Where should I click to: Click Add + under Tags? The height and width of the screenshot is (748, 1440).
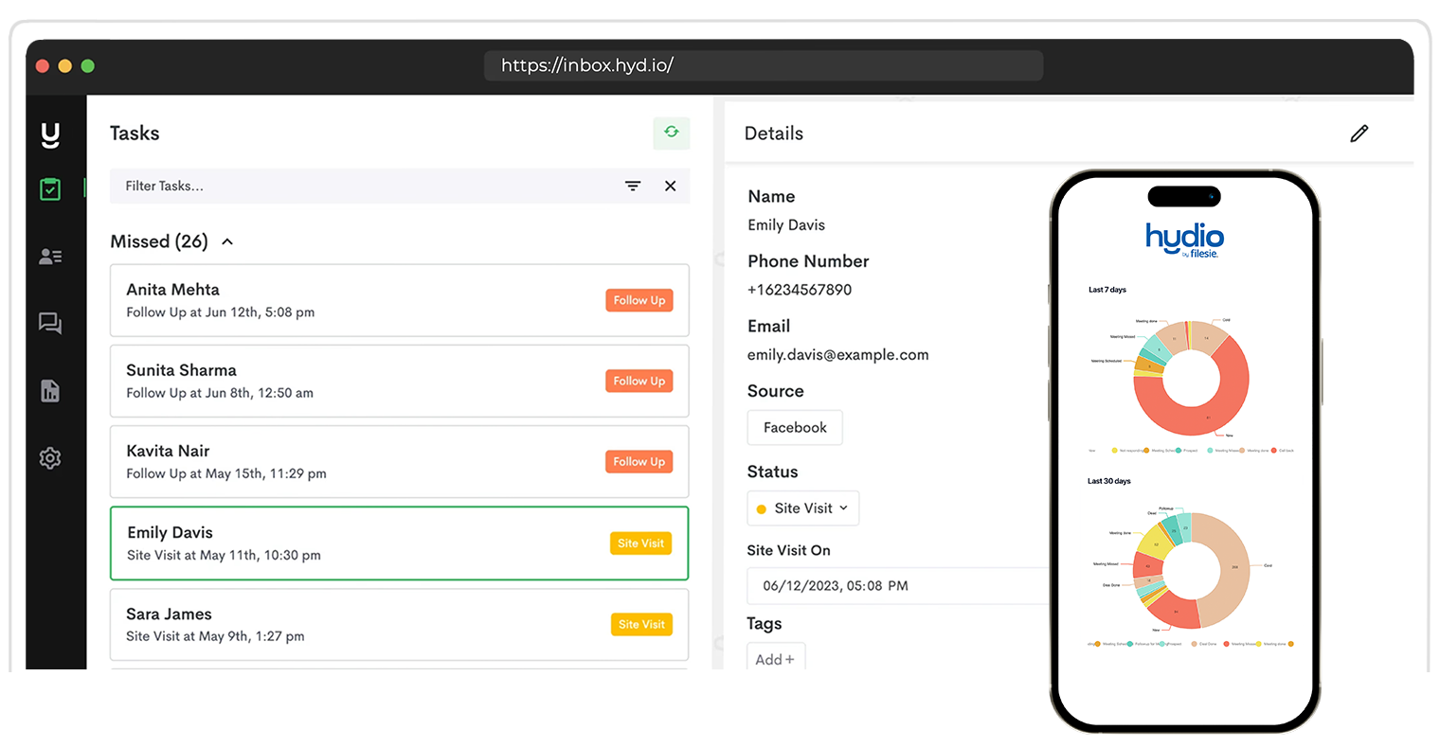coord(775,659)
